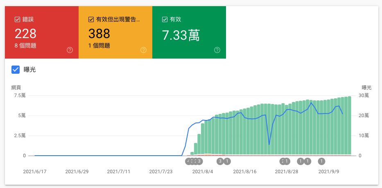
Task: Click the 2021/9/9 date label
Action: tap(329, 172)
